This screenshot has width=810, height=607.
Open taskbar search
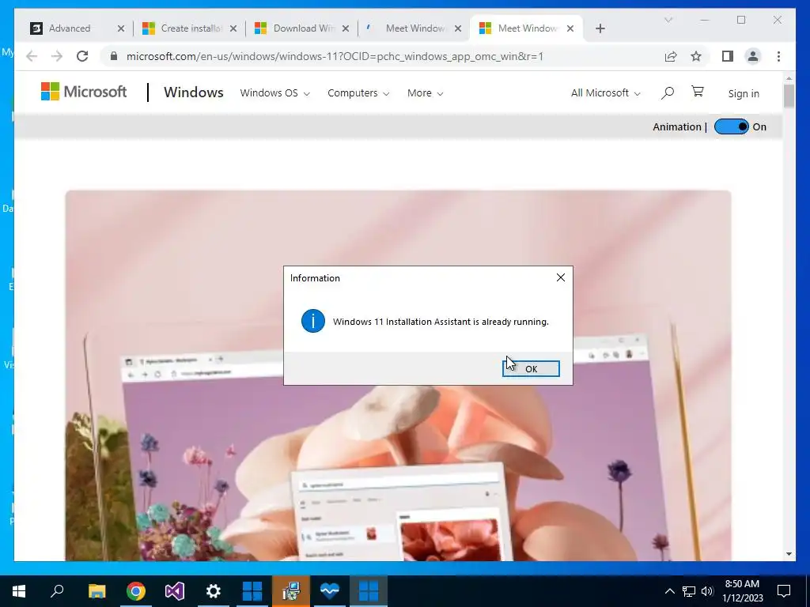click(57, 590)
